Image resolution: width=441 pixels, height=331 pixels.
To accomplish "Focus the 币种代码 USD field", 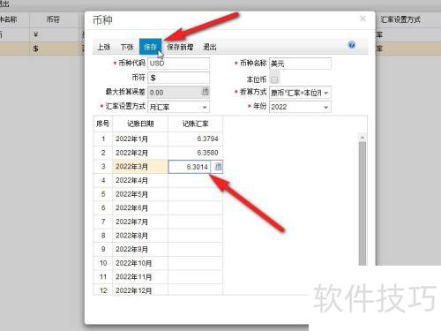I will point(178,64).
